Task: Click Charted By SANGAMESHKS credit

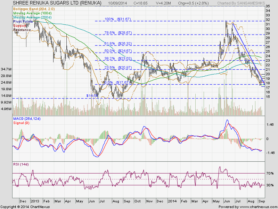Action: click(241, 3)
